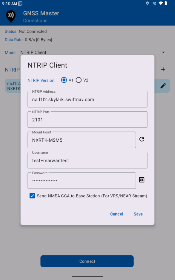Refresh the mount point list
This screenshot has height=280, width=175.
pos(142,139)
